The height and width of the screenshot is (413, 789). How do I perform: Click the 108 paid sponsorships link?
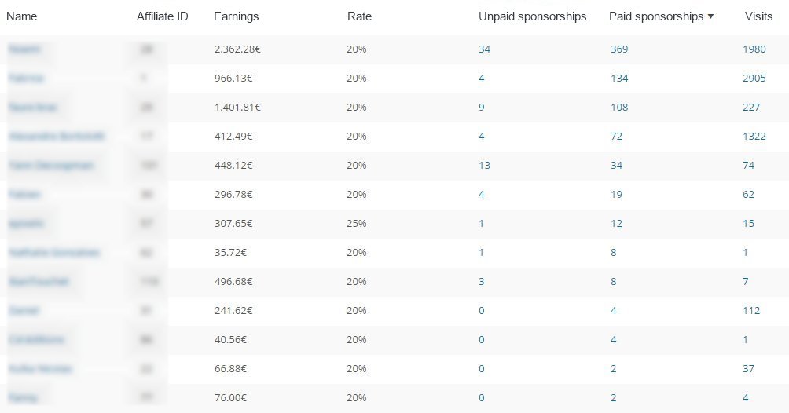(x=619, y=108)
